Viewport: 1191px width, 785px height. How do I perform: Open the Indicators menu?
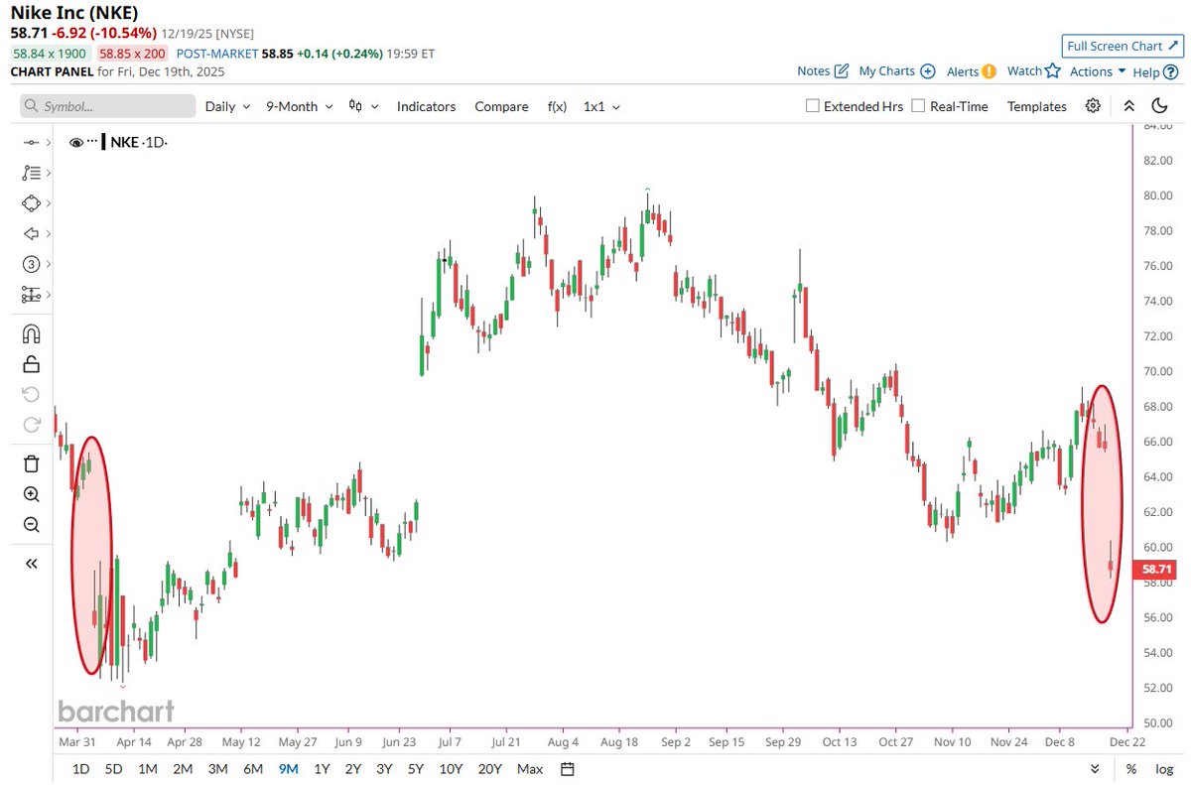[x=426, y=106]
